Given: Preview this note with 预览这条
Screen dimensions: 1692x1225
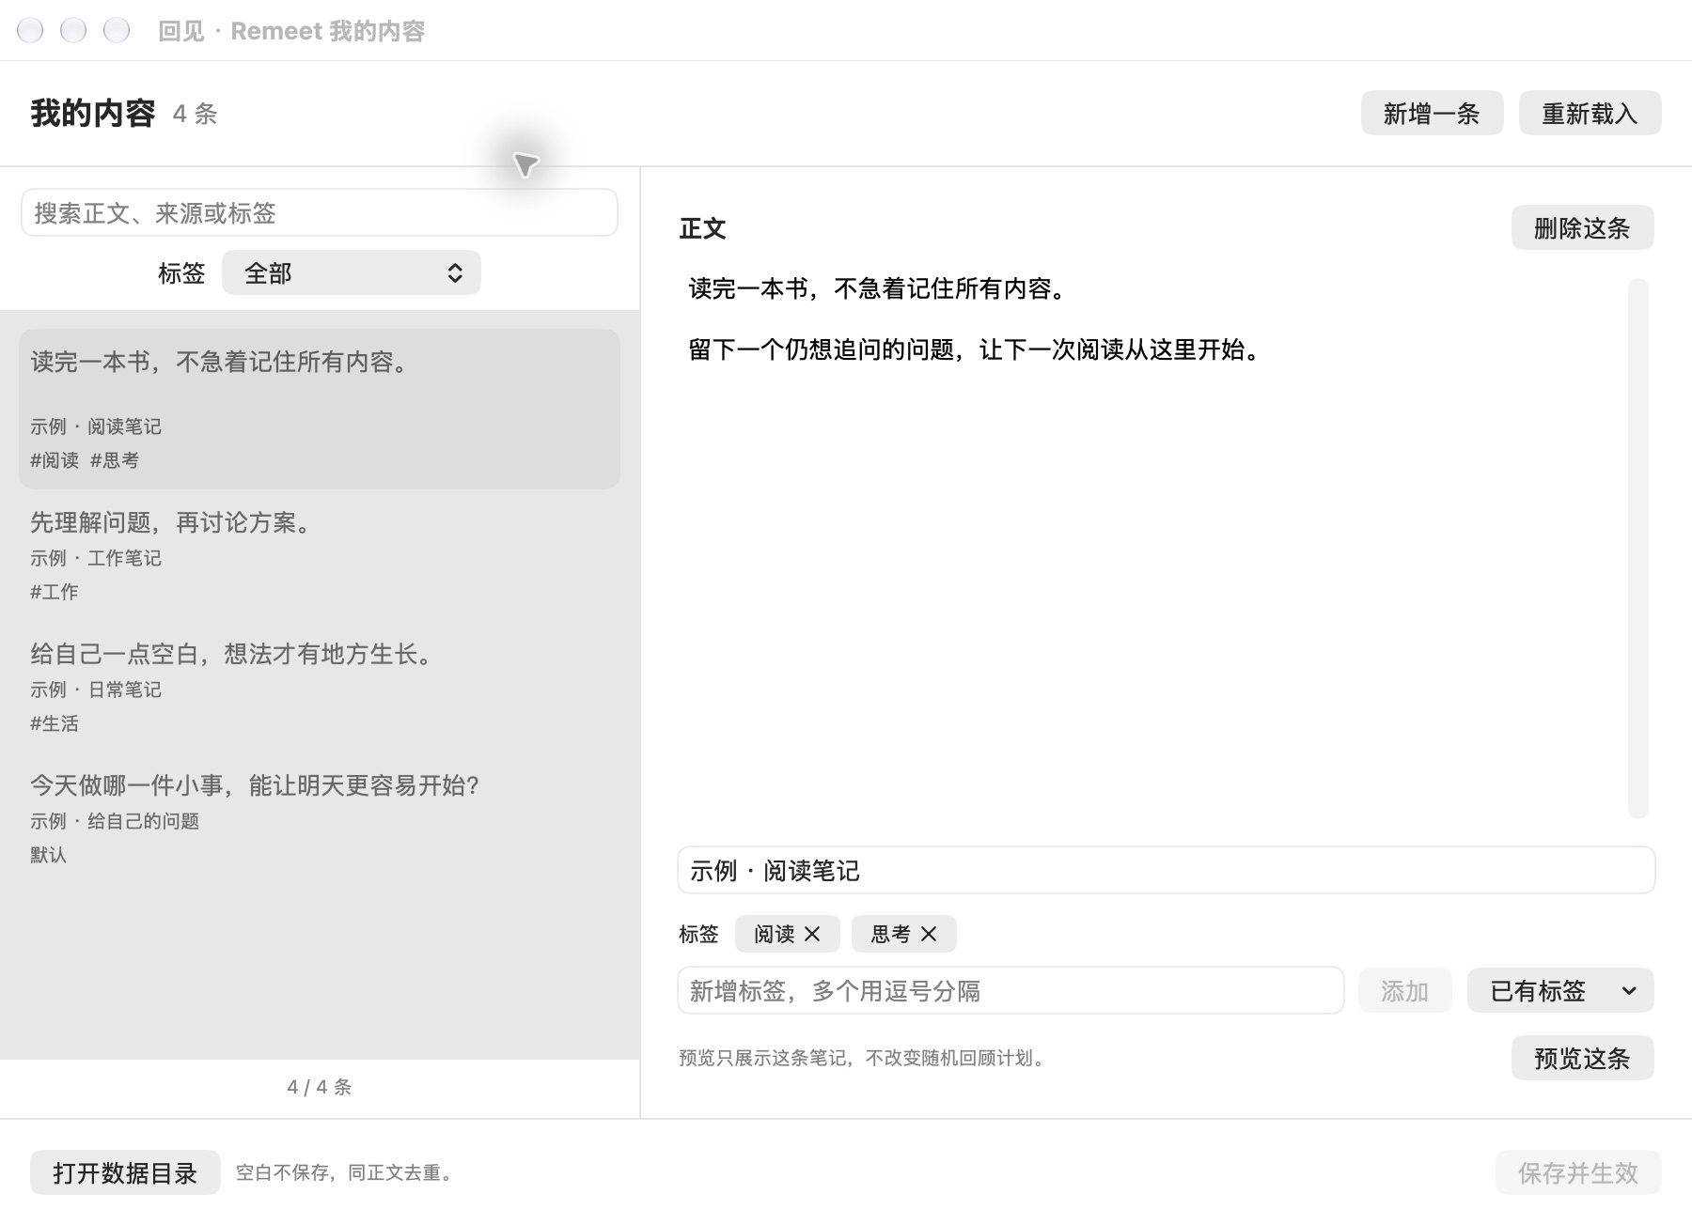Looking at the screenshot, I should point(1582,1058).
